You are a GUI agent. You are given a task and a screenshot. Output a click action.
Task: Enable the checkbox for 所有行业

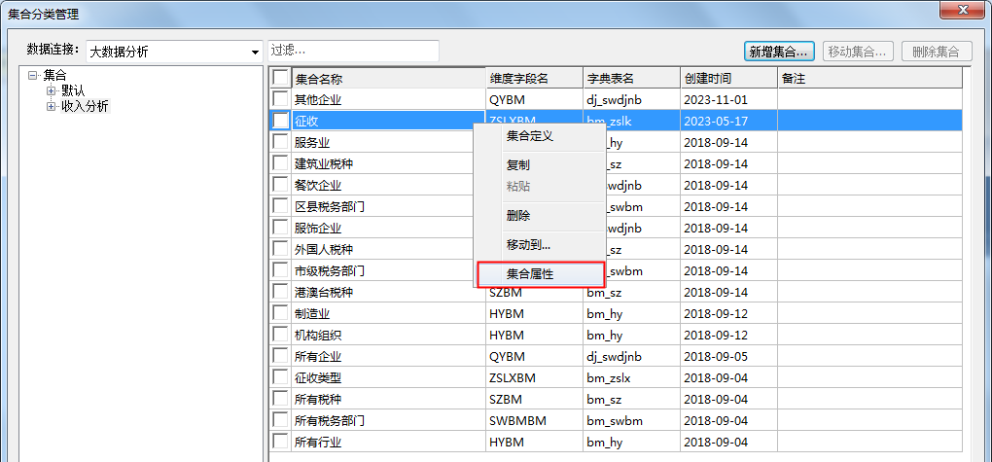280,442
